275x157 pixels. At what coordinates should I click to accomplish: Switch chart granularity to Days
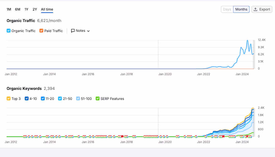227,9
